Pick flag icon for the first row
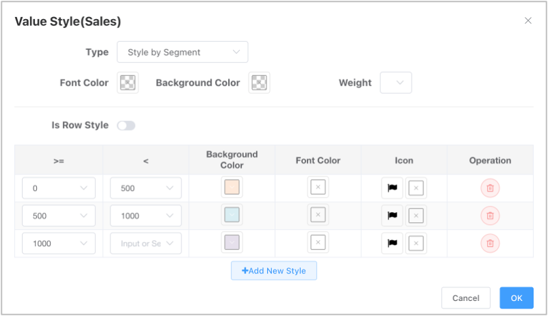 (392, 188)
